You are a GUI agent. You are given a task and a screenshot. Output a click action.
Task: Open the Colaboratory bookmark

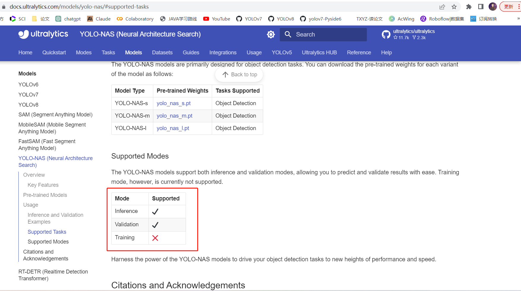[135, 19]
